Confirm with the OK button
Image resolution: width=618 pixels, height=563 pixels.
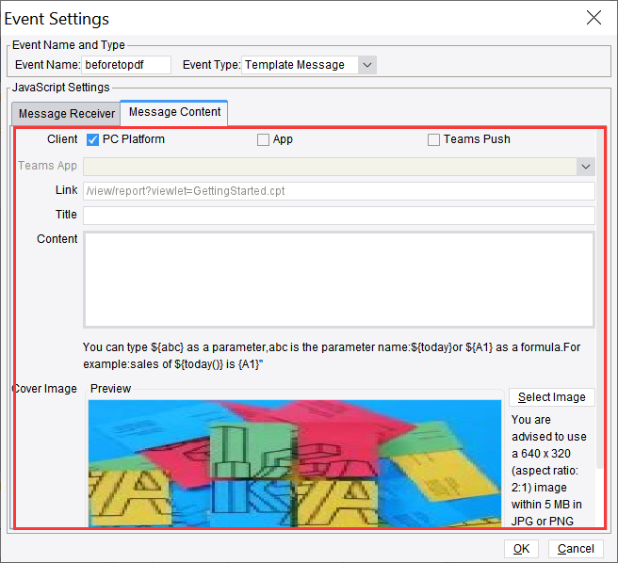point(521,549)
